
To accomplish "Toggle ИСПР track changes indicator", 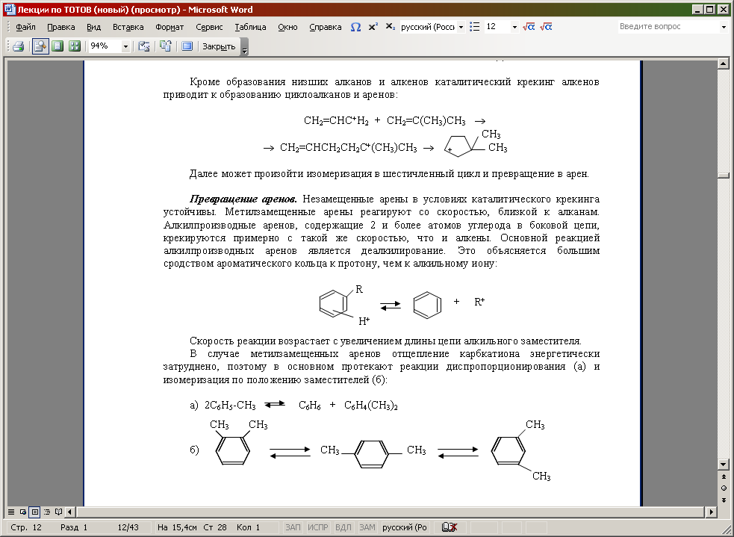I will 318,527.
